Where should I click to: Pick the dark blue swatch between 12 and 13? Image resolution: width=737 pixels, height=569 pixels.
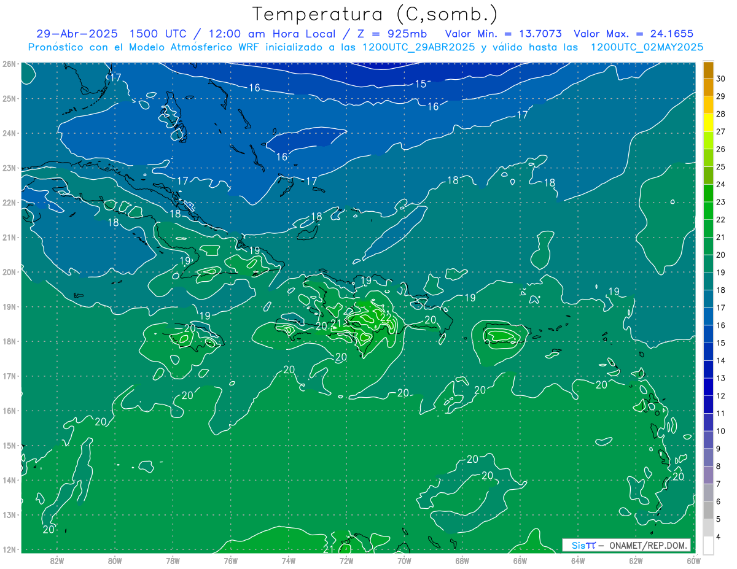pyautogui.click(x=708, y=387)
